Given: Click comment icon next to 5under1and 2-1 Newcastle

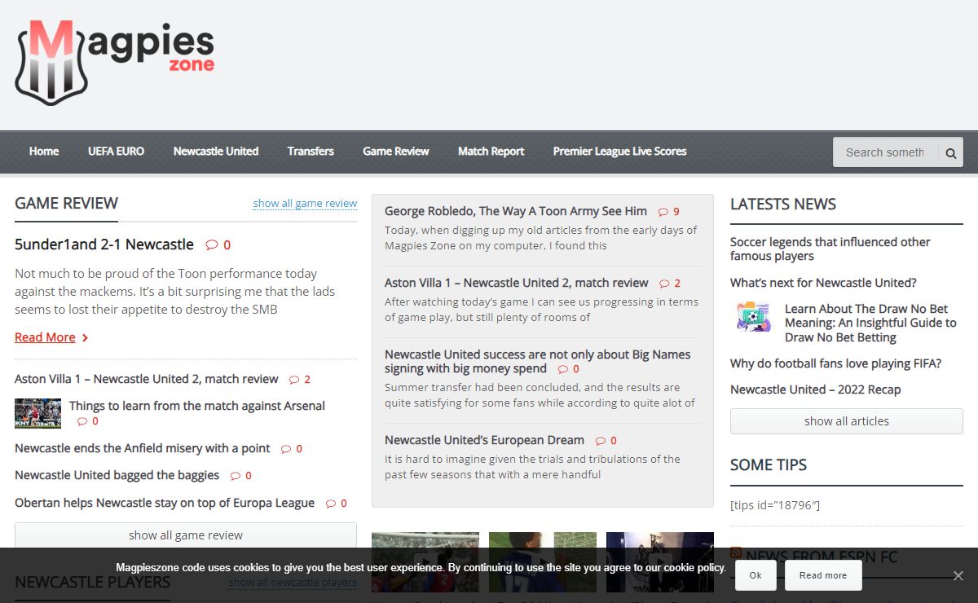Looking at the screenshot, I should coord(212,244).
